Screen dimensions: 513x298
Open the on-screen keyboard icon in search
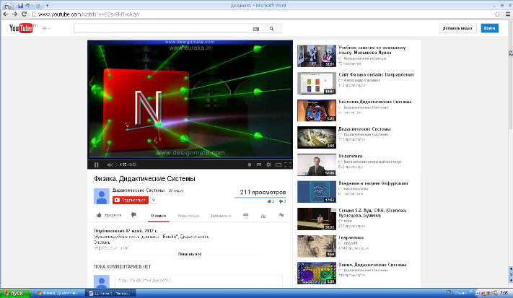pos(256,29)
